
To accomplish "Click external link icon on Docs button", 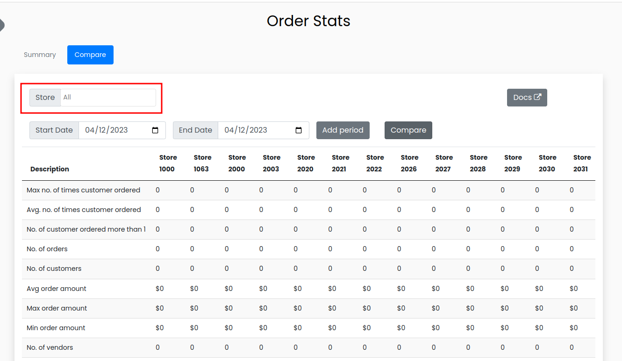I will tap(537, 97).
